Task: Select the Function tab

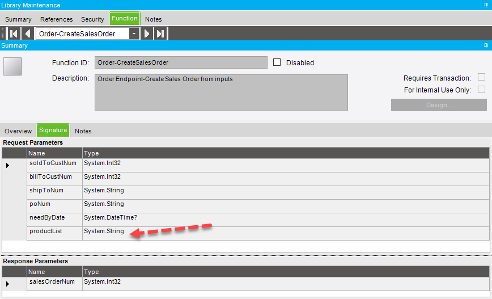Action: click(125, 19)
